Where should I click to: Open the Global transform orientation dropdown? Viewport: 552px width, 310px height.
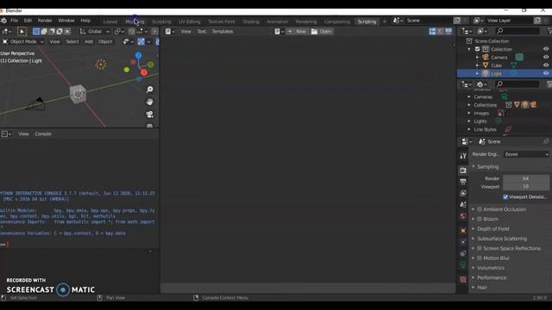(95, 32)
